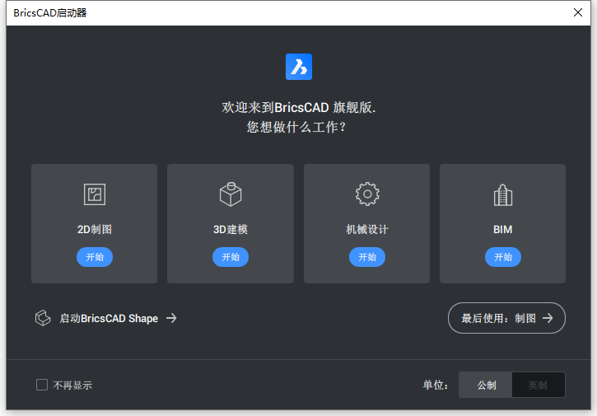Start BIM with its 开始 button

(x=502, y=257)
